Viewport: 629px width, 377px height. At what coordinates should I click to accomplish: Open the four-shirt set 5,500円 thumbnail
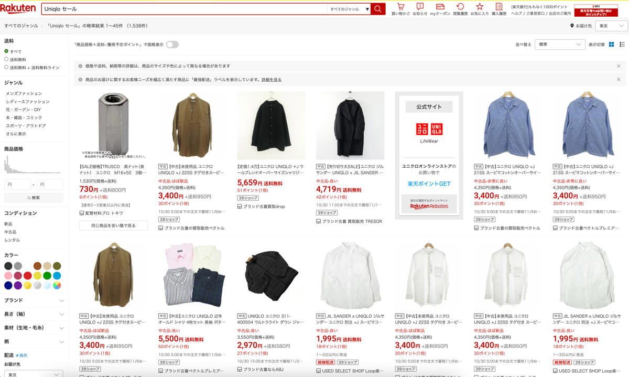coord(192,276)
